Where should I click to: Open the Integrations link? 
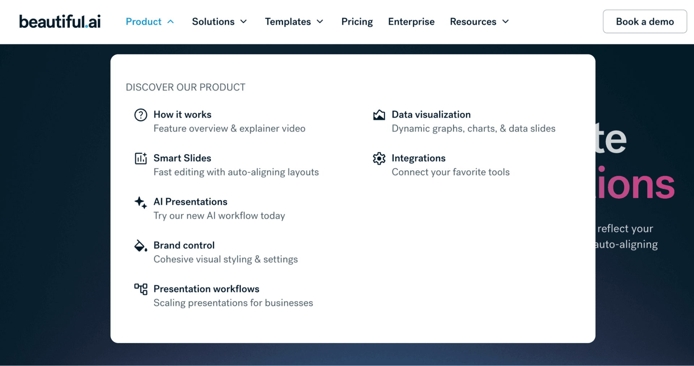pyautogui.click(x=419, y=158)
